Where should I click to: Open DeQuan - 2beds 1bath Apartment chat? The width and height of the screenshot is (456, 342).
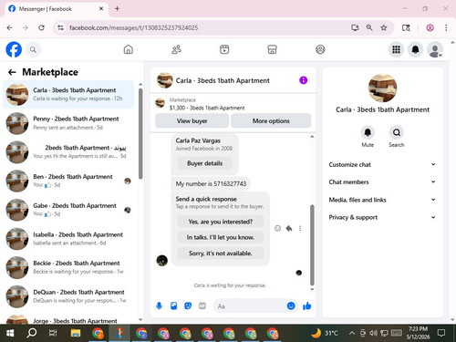tap(68, 296)
